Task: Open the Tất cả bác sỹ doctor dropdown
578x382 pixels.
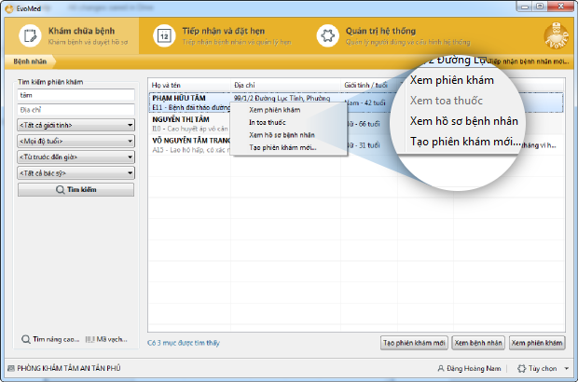Action: [x=76, y=173]
